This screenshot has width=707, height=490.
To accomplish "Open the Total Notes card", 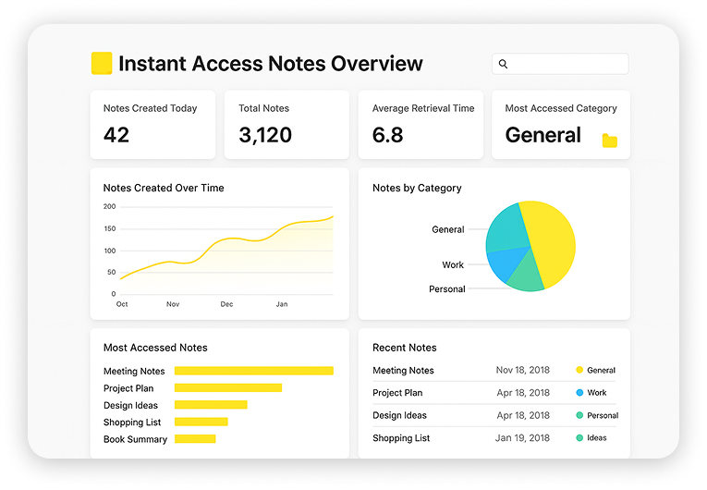I will [x=286, y=124].
